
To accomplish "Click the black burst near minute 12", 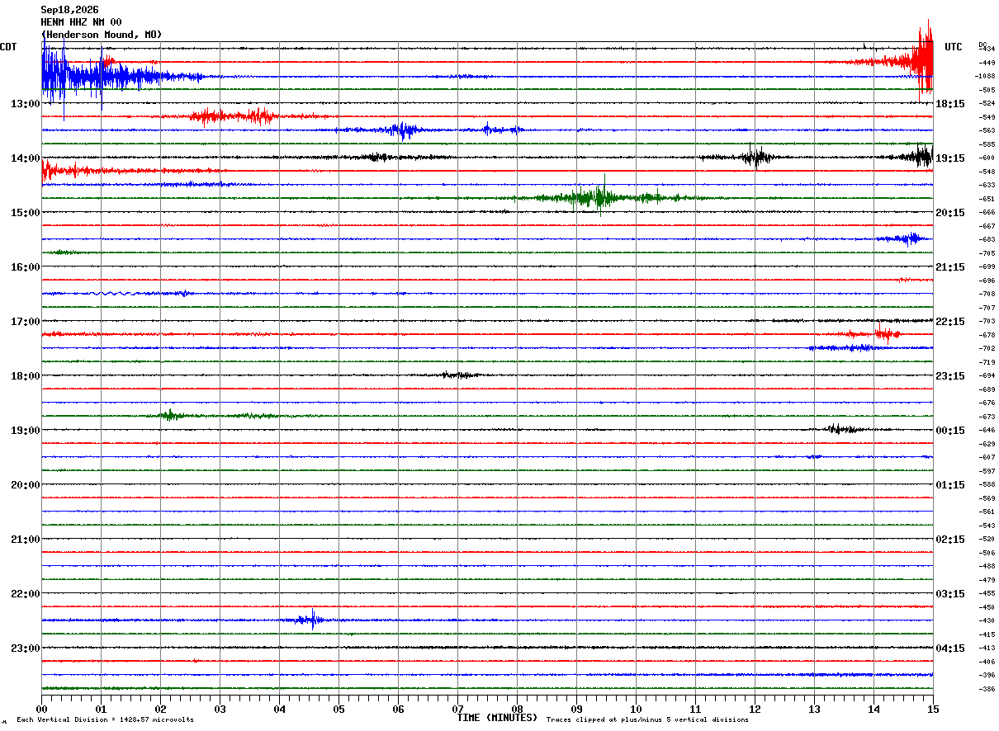I will (756, 156).
